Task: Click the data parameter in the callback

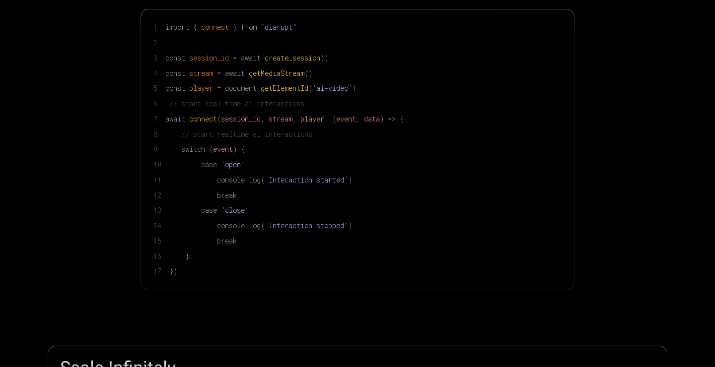Action: coord(372,119)
